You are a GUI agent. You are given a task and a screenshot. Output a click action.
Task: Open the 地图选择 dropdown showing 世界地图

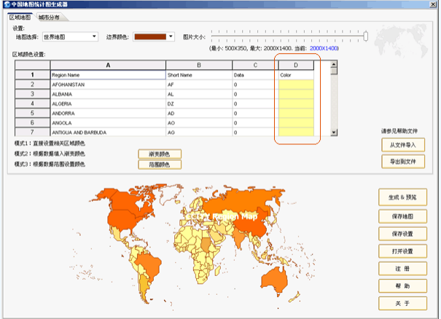70,37
